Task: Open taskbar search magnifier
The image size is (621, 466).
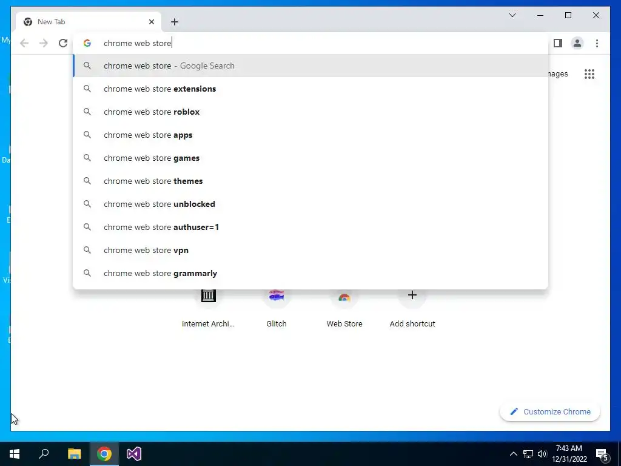Action: (44, 454)
